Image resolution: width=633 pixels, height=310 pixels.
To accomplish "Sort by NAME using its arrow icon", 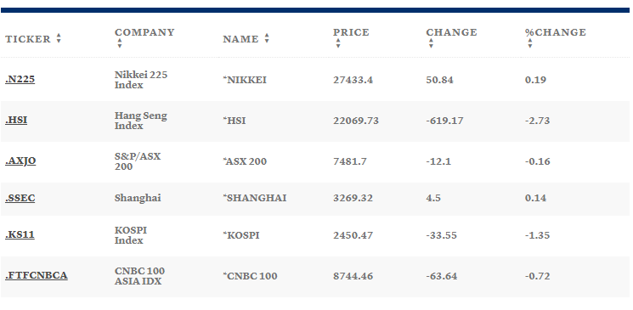I will point(267,38).
